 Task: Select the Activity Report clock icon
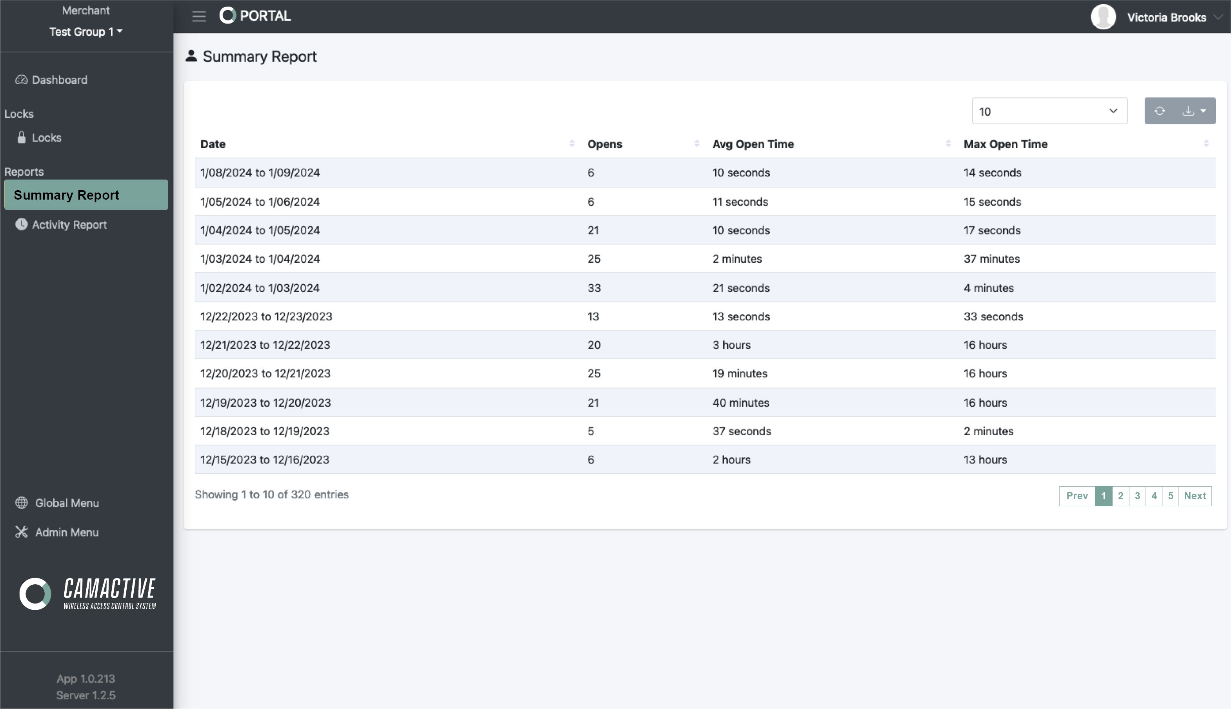point(22,224)
